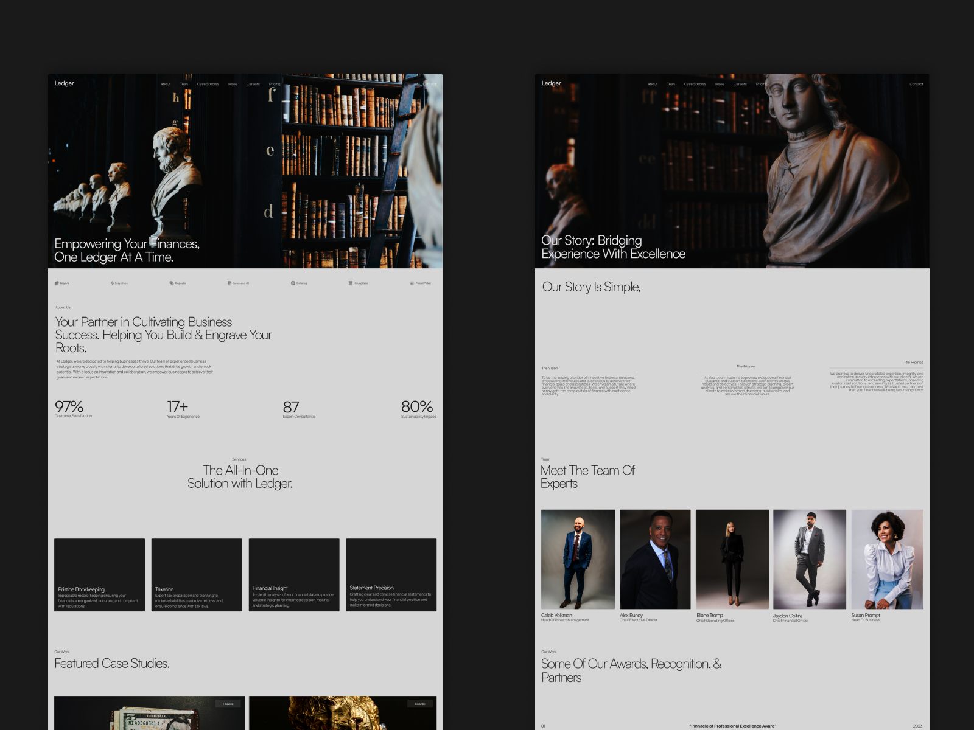Click the Command+R partner logo
This screenshot has width=974, height=730.
(238, 283)
